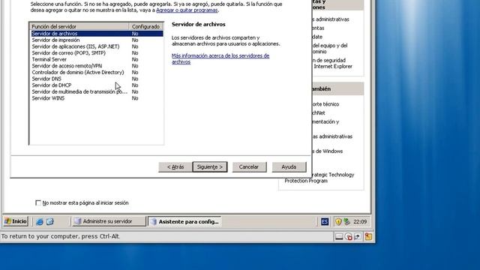Select 'Servidor de correo (POP3, SMTP)' row
Image resolution: width=480 pixels, height=270 pixels.
click(97, 53)
